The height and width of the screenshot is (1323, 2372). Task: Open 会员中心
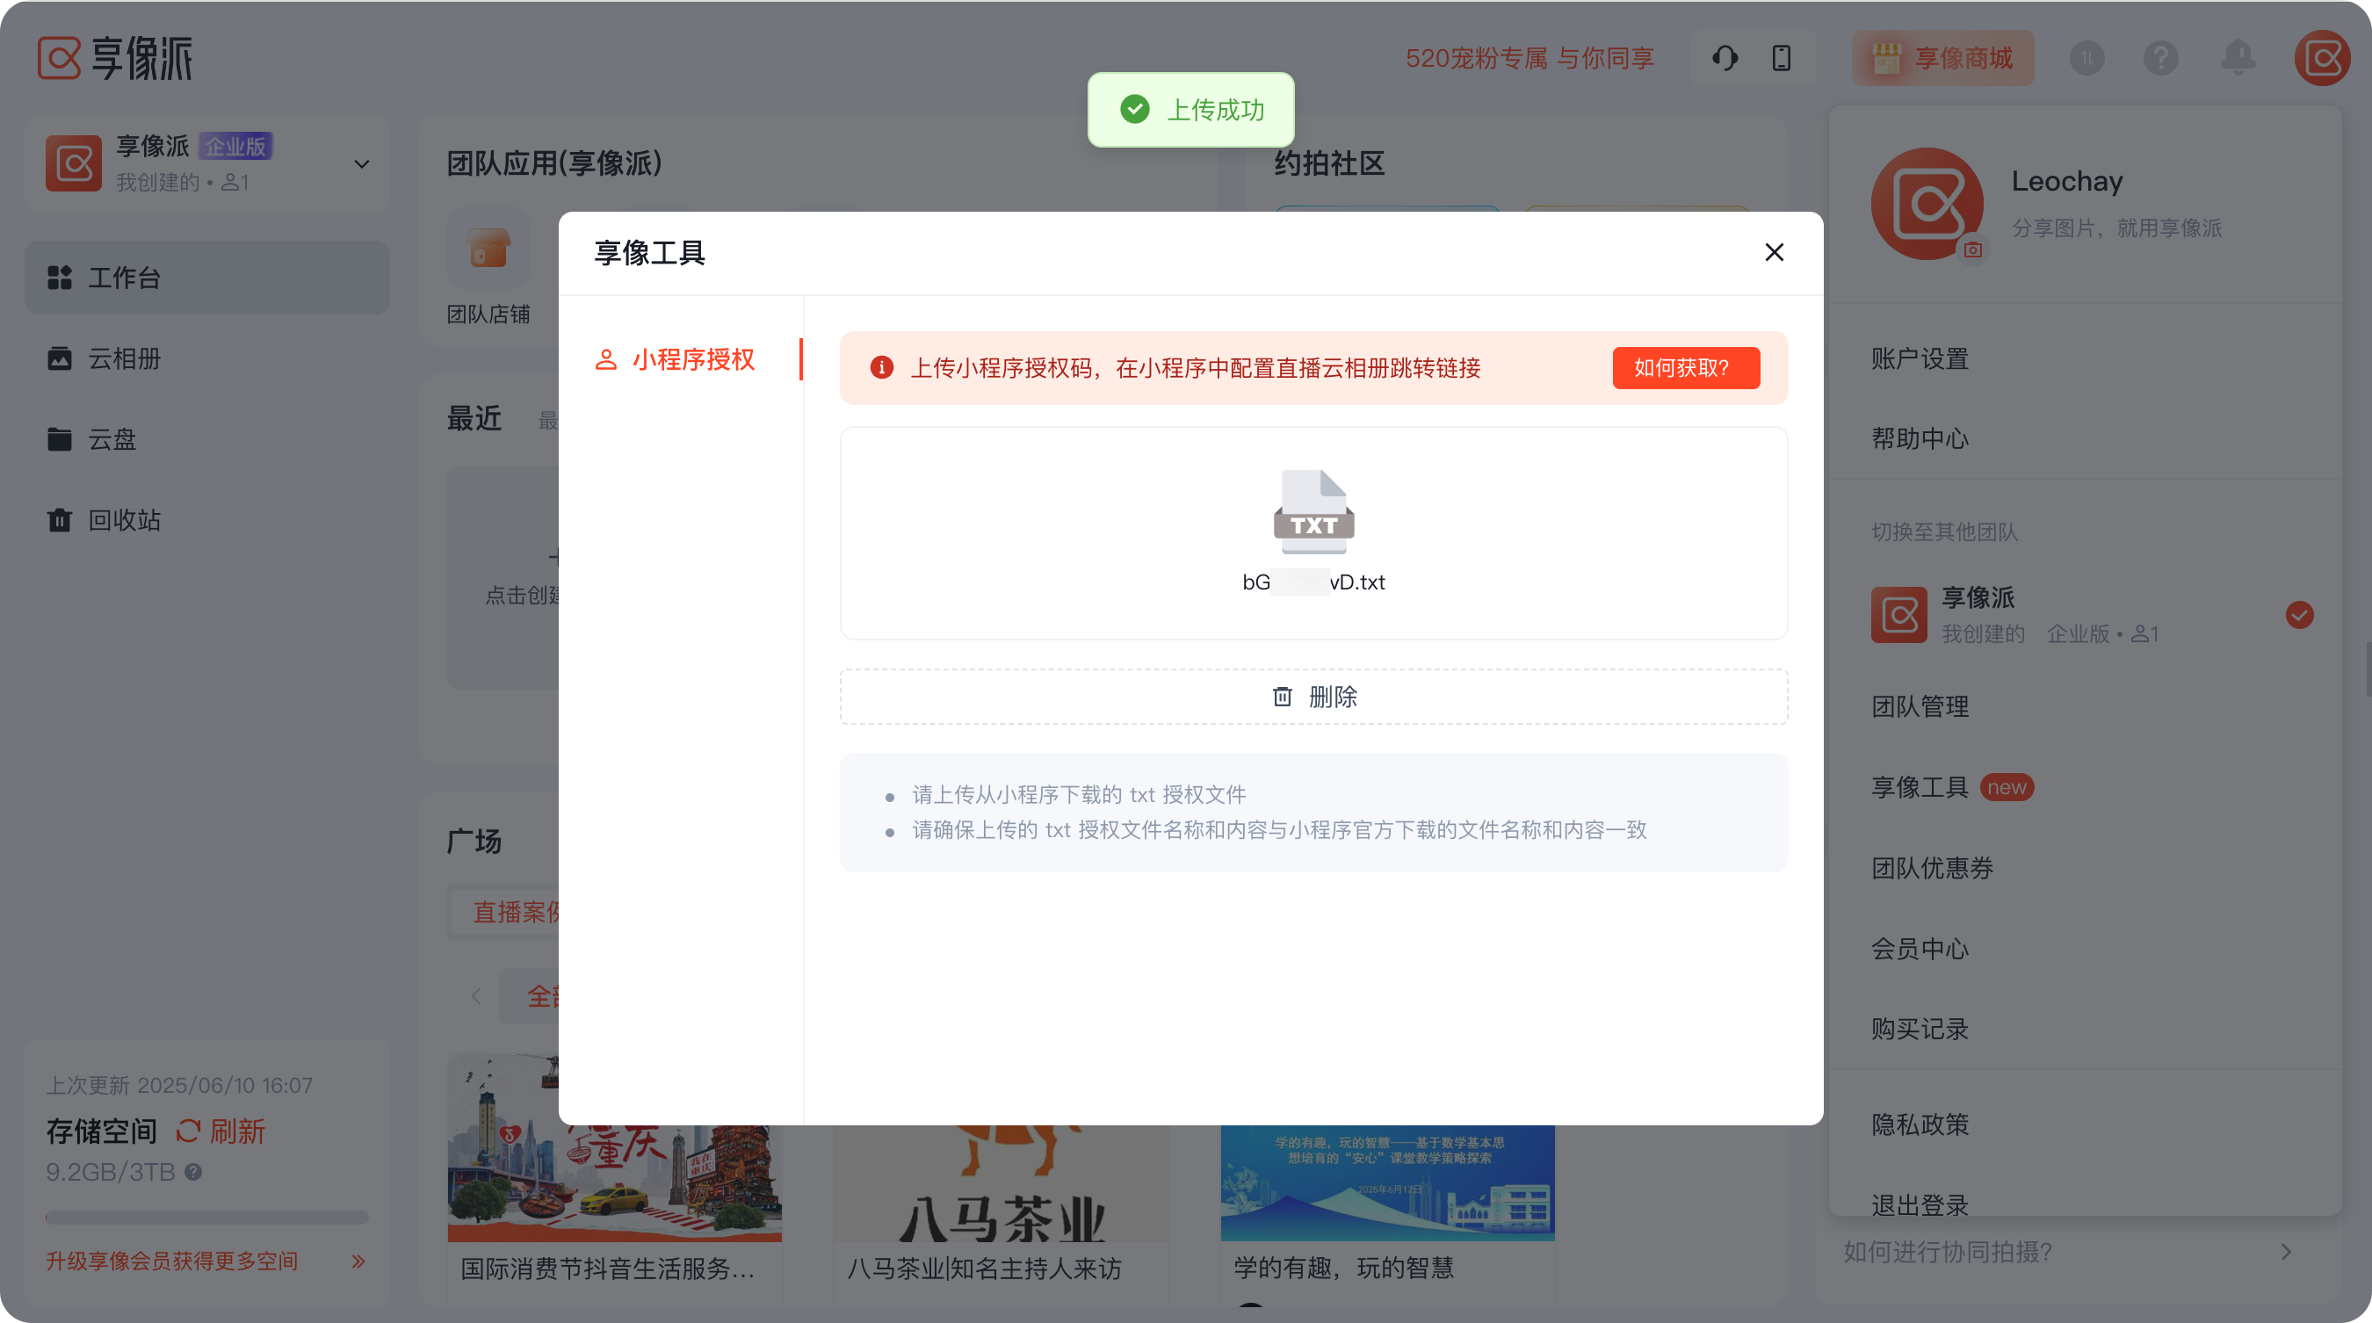(1919, 948)
